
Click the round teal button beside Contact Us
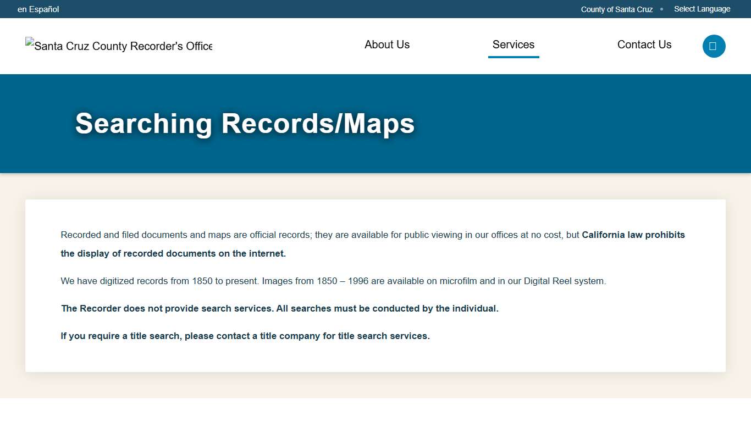click(x=714, y=46)
